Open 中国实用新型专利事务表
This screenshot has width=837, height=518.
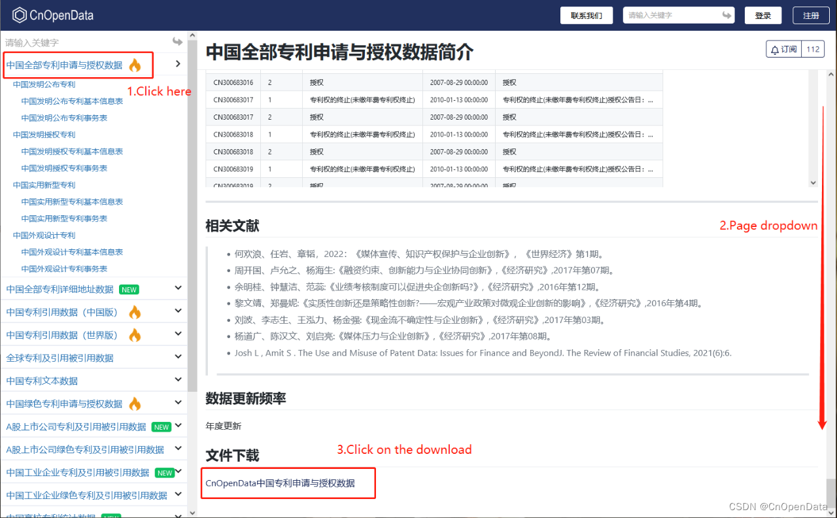(64, 218)
